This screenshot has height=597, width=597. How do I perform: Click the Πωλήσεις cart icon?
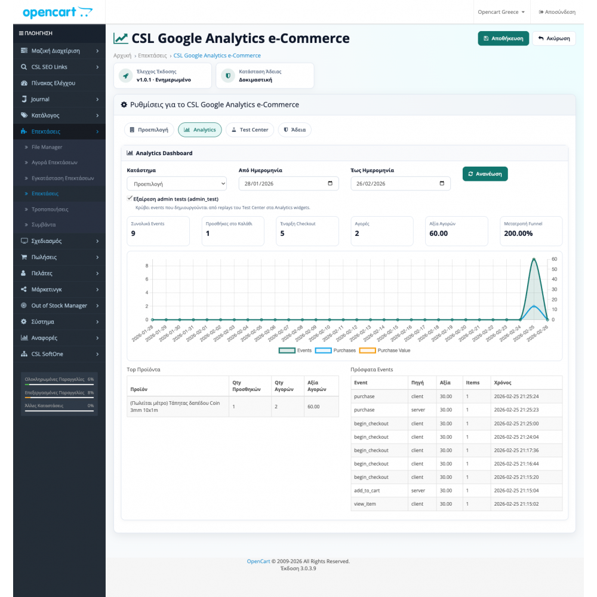pyautogui.click(x=24, y=257)
